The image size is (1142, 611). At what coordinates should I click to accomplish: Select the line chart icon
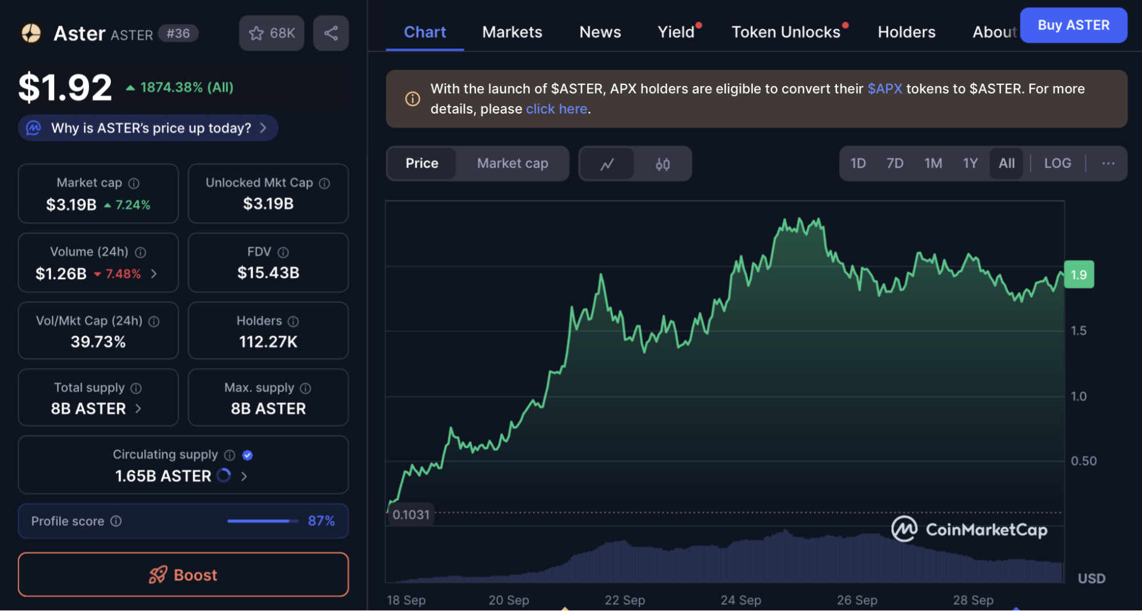click(607, 164)
